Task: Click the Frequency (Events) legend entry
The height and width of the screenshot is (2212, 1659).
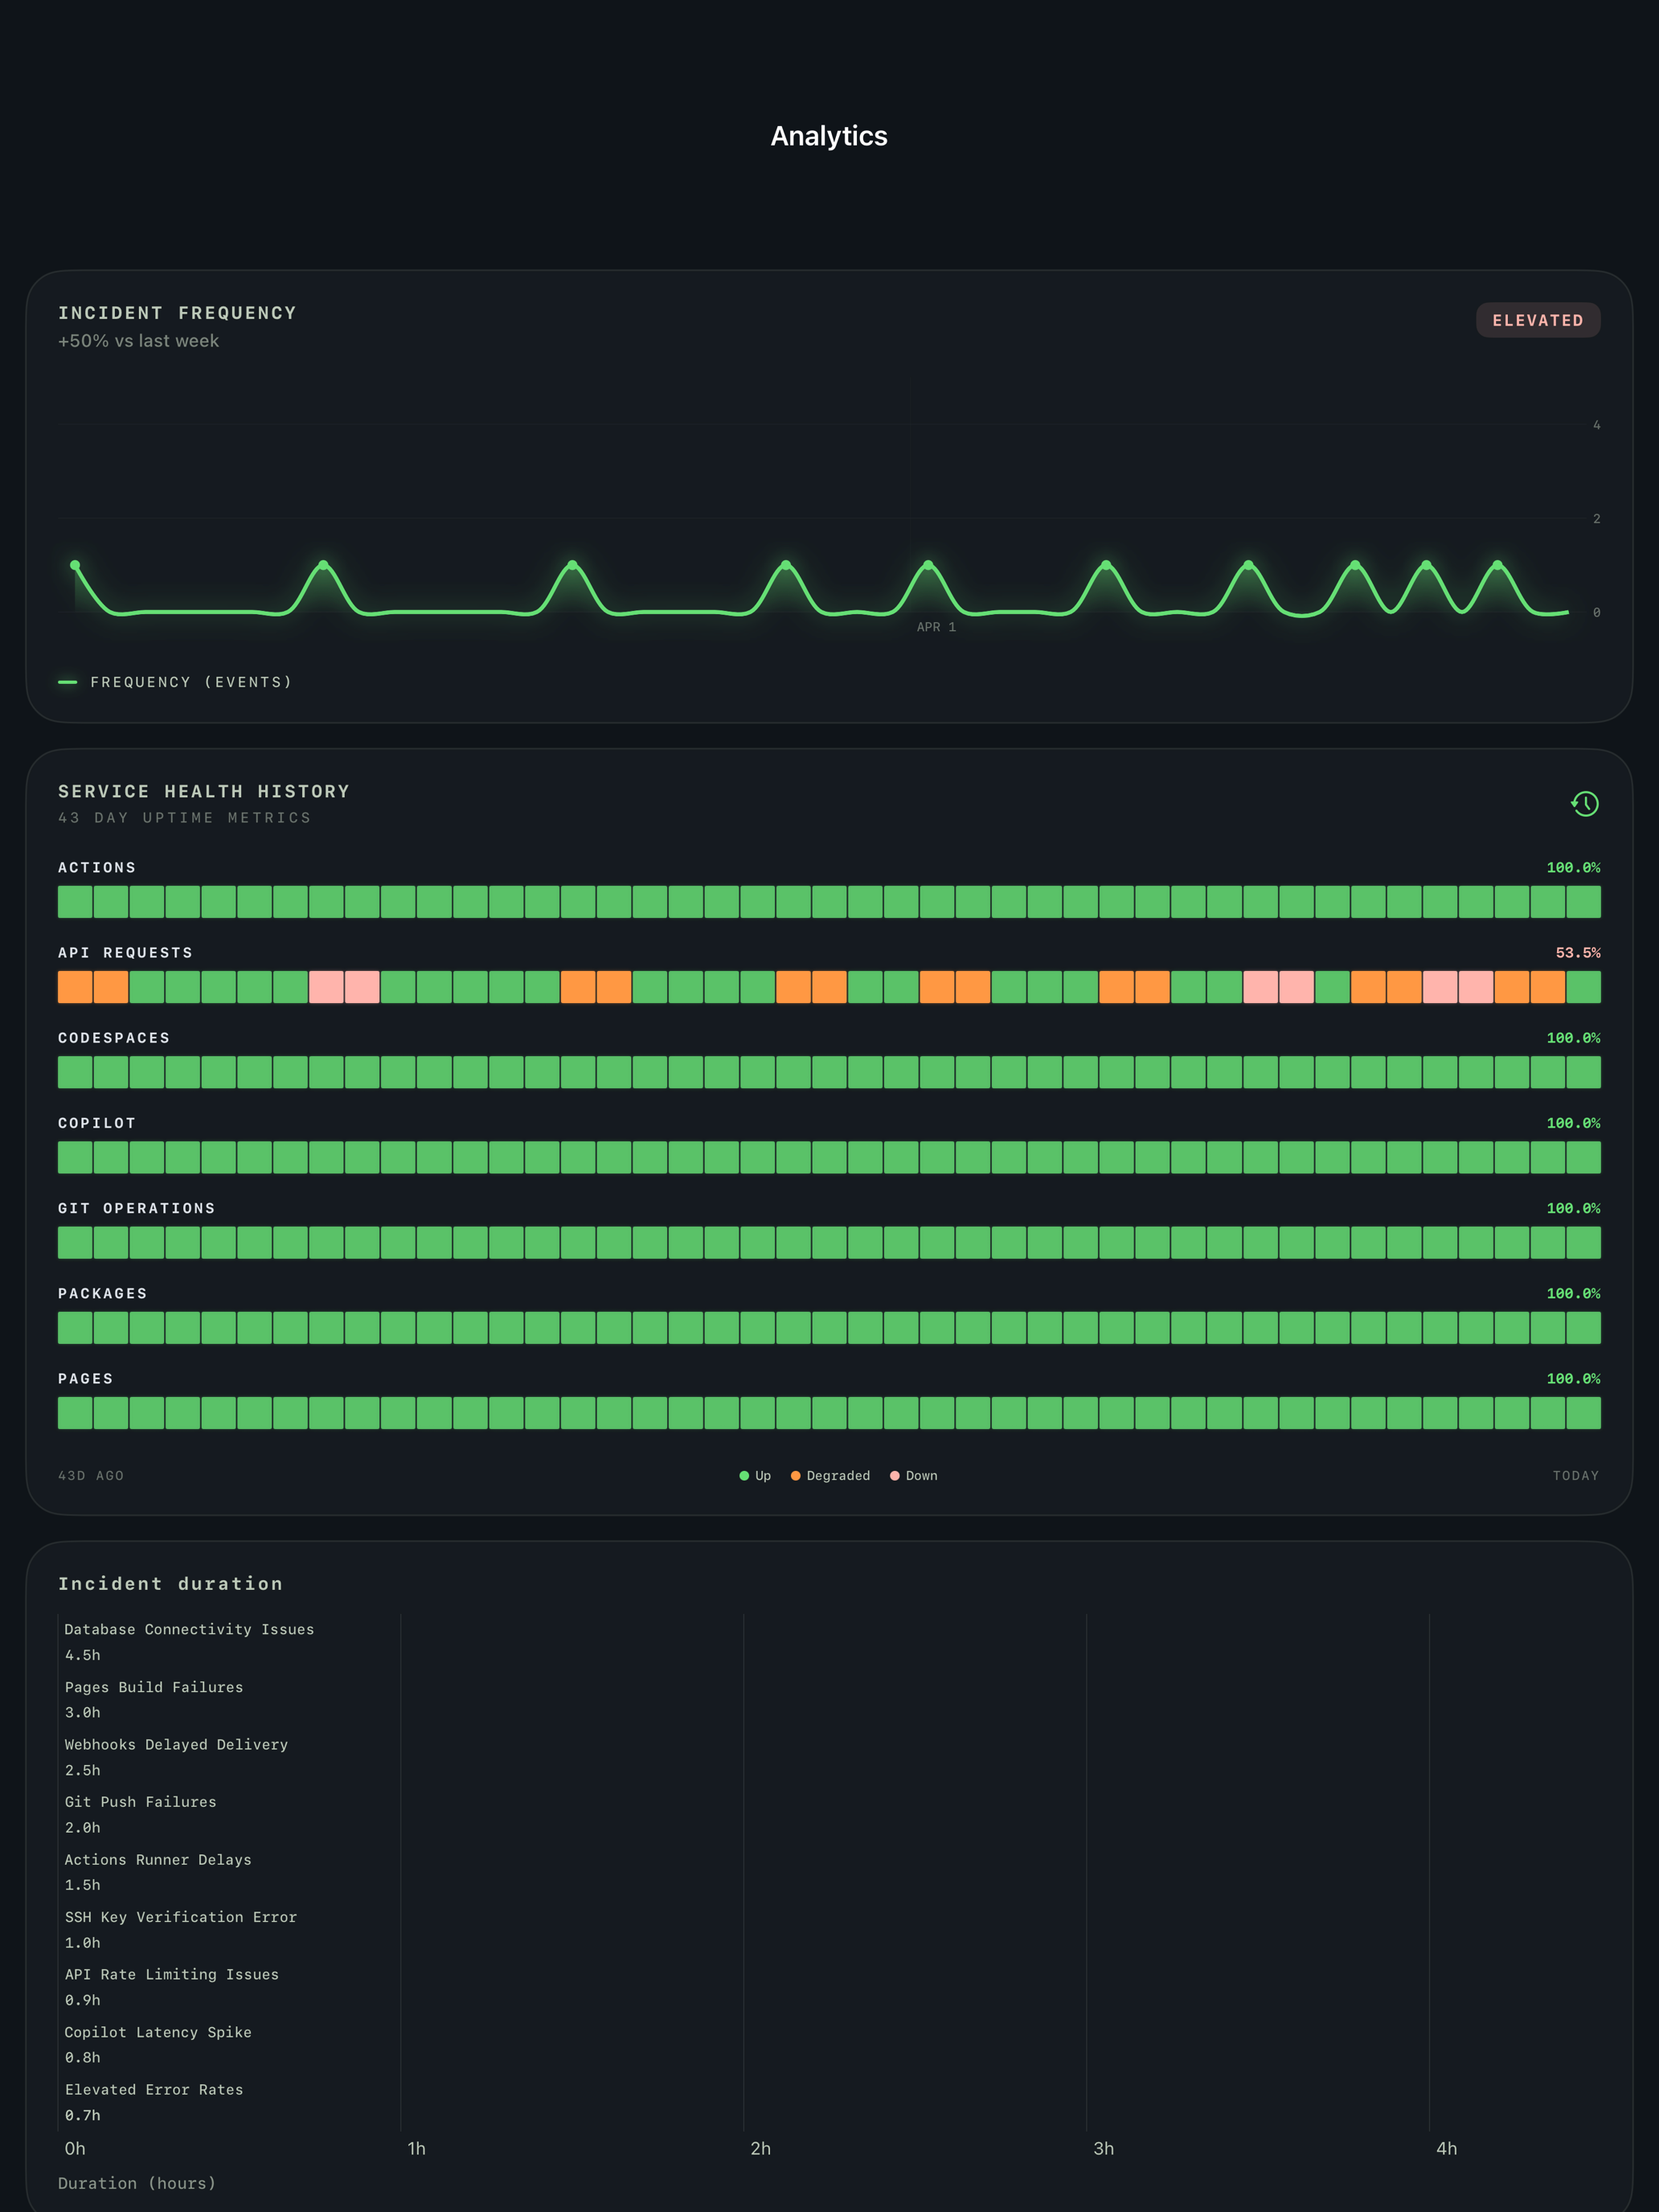Action: click(175, 682)
